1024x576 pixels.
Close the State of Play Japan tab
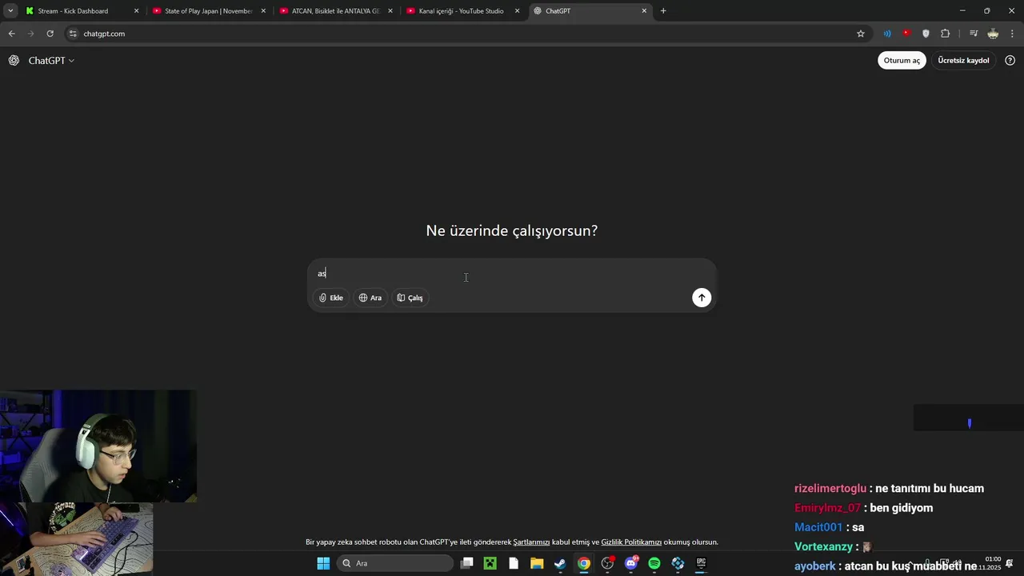[x=263, y=11]
